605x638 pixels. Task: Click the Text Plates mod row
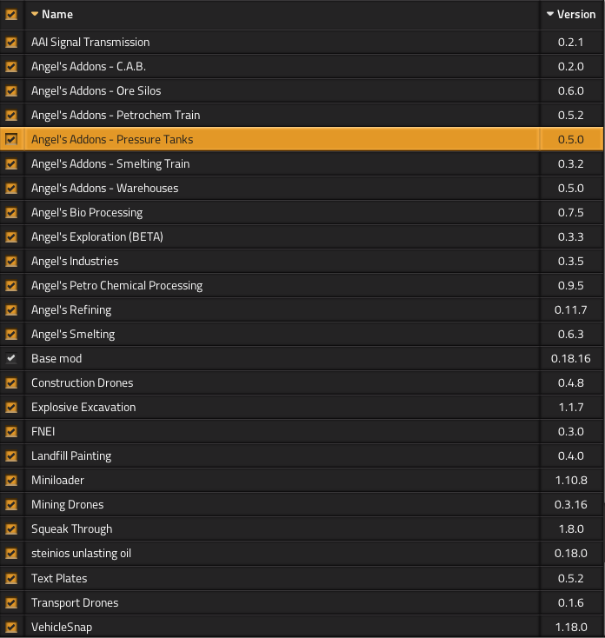click(x=59, y=578)
